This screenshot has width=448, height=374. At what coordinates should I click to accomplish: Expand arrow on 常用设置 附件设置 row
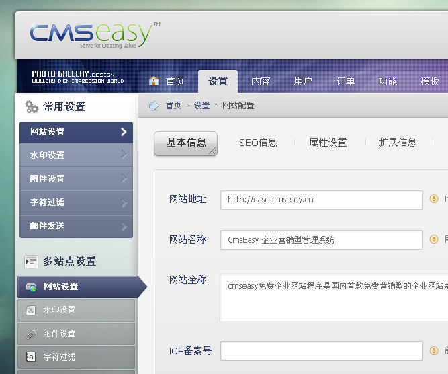tap(124, 178)
